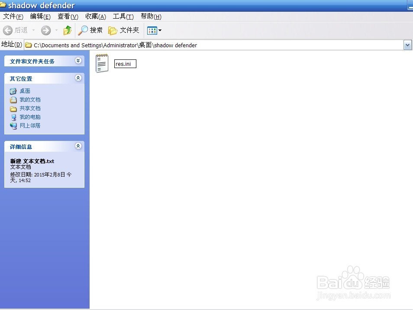Click the folder icon beside 共享文档
The height and width of the screenshot is (310, 413).
click(13, 109)
